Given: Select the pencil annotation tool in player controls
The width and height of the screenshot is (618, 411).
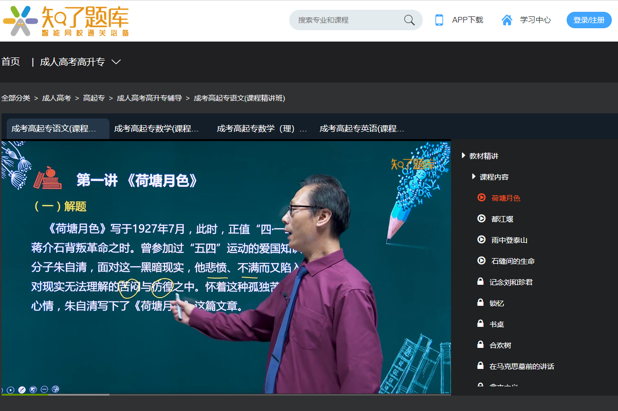Looking at the screenshot, I should (22, 389).
